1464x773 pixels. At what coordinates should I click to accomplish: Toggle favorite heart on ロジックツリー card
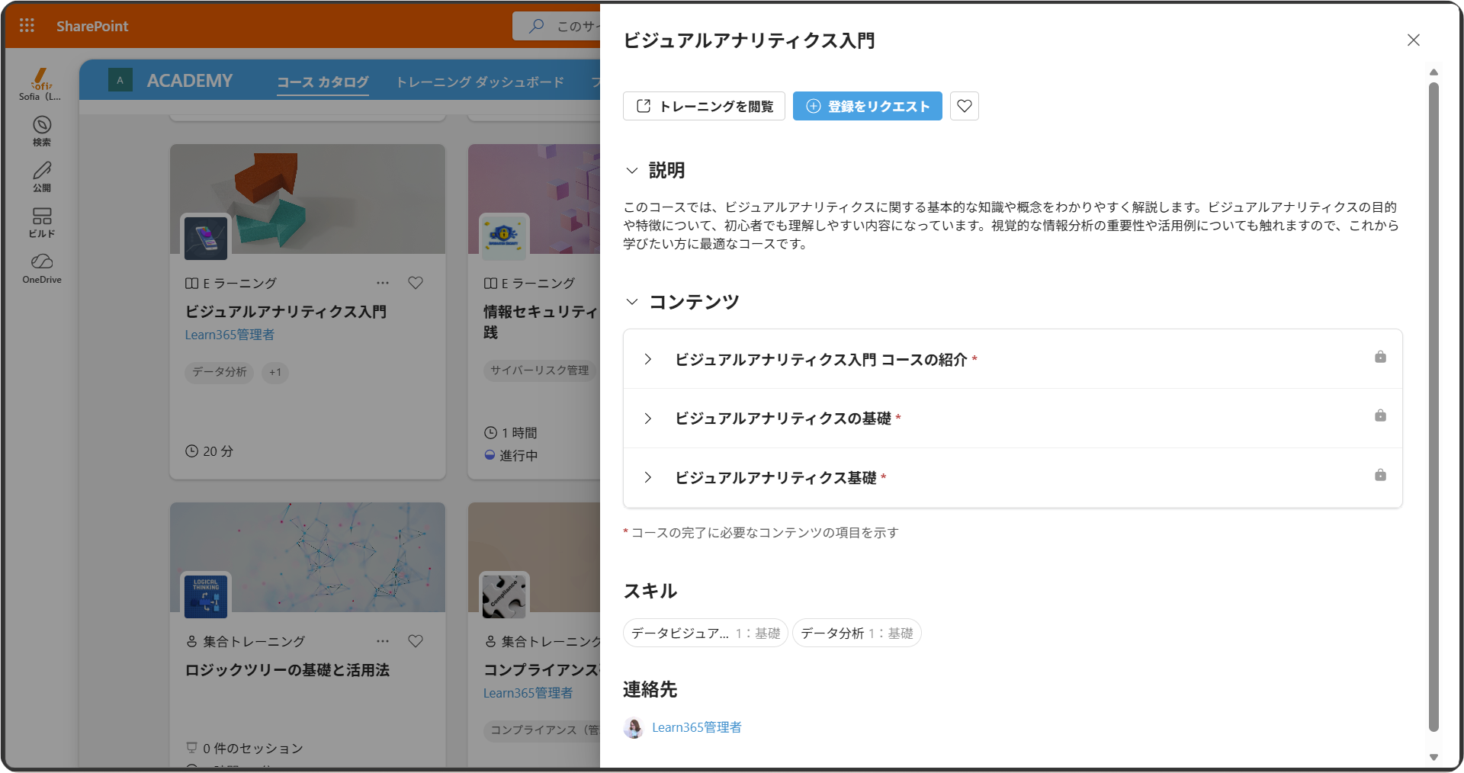click(x=416, y=641)
